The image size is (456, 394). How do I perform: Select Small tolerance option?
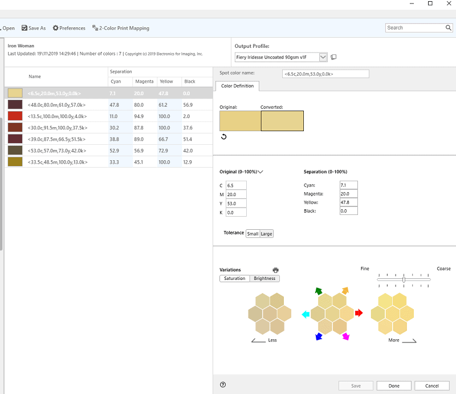click(253, 233)
